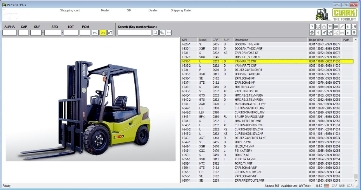Screen dimensions: 361x190
Task: Click the parts list grid icon
Action: (336, 27)
